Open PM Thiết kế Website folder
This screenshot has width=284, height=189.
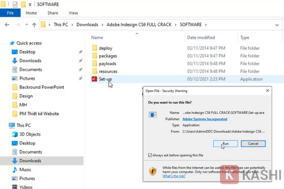point(39,113)
